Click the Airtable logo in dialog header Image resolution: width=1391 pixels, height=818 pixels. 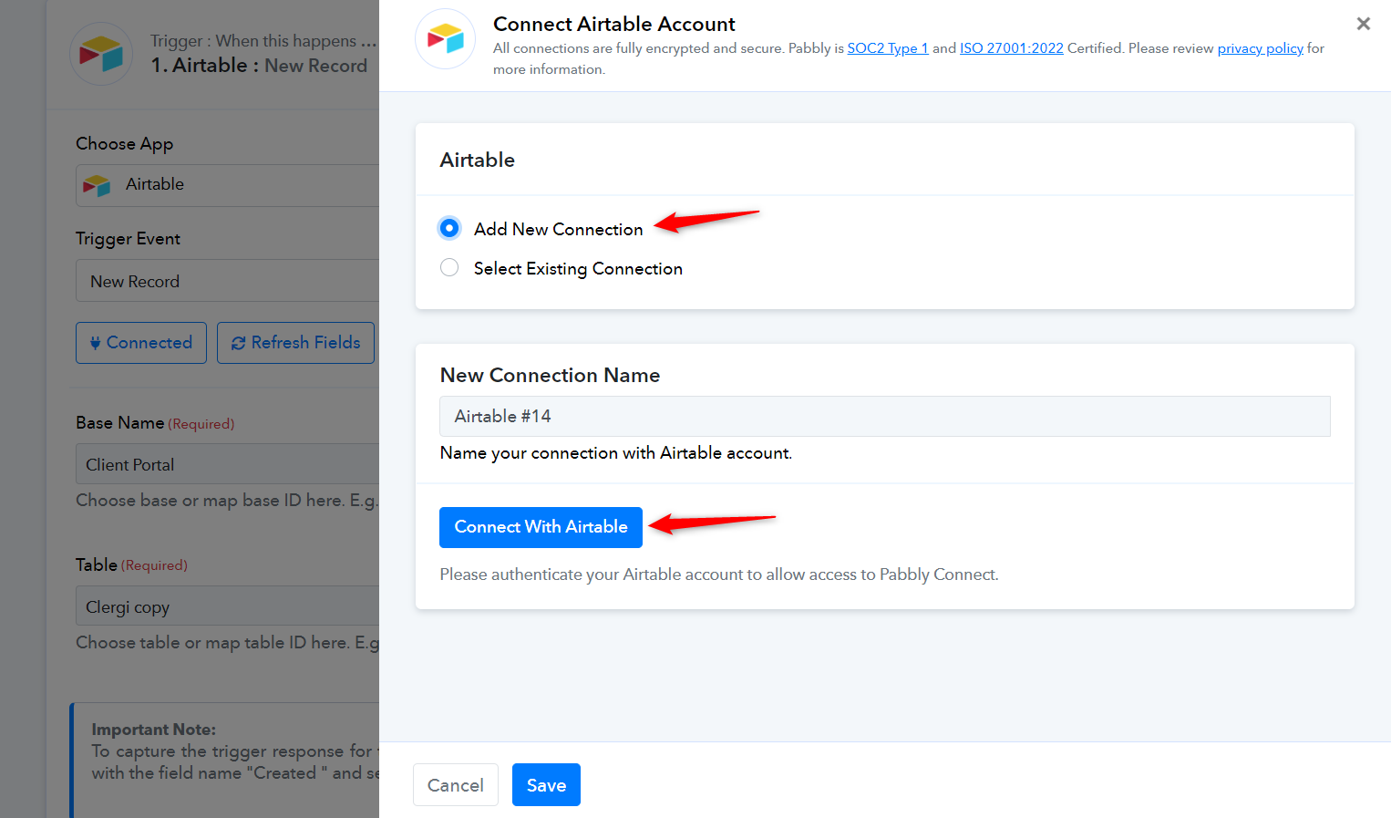tap(446, 39)
